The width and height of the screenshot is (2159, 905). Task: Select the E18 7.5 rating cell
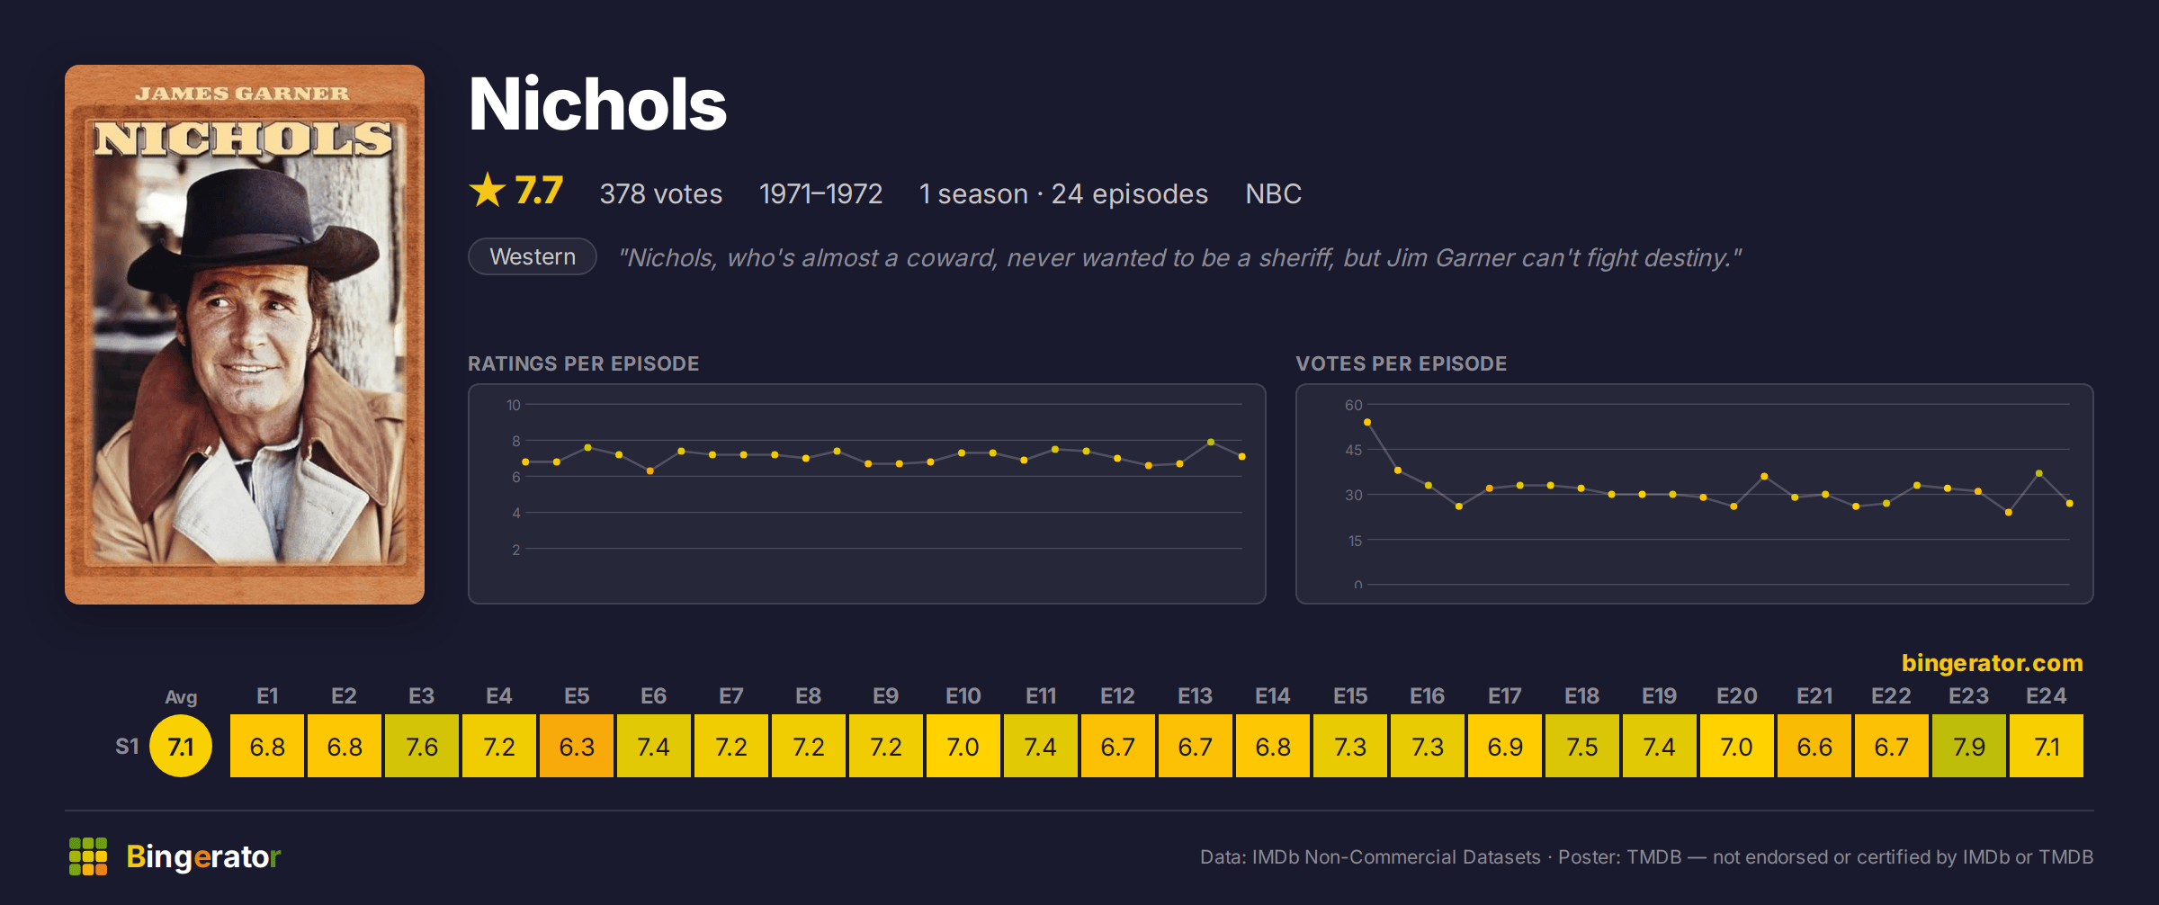coord(1582,746)
